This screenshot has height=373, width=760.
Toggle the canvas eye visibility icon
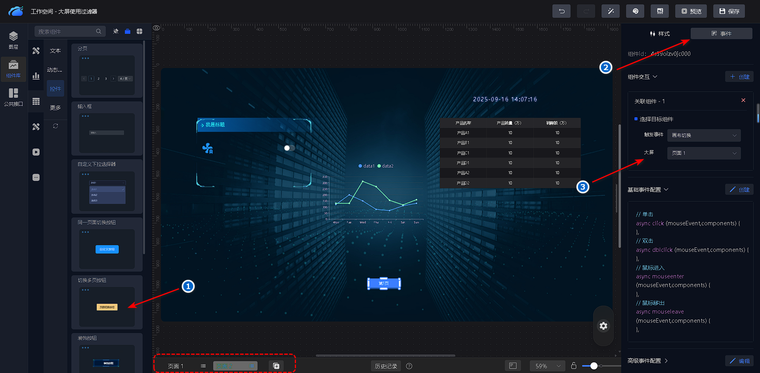157,28
